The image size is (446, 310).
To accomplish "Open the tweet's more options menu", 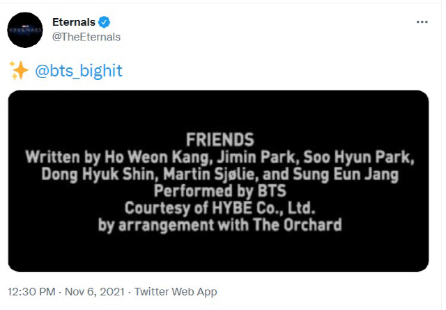I will tap(422, 22).
